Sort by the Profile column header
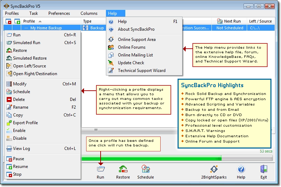This screenshot has width=281, height=187. point(51,21)
